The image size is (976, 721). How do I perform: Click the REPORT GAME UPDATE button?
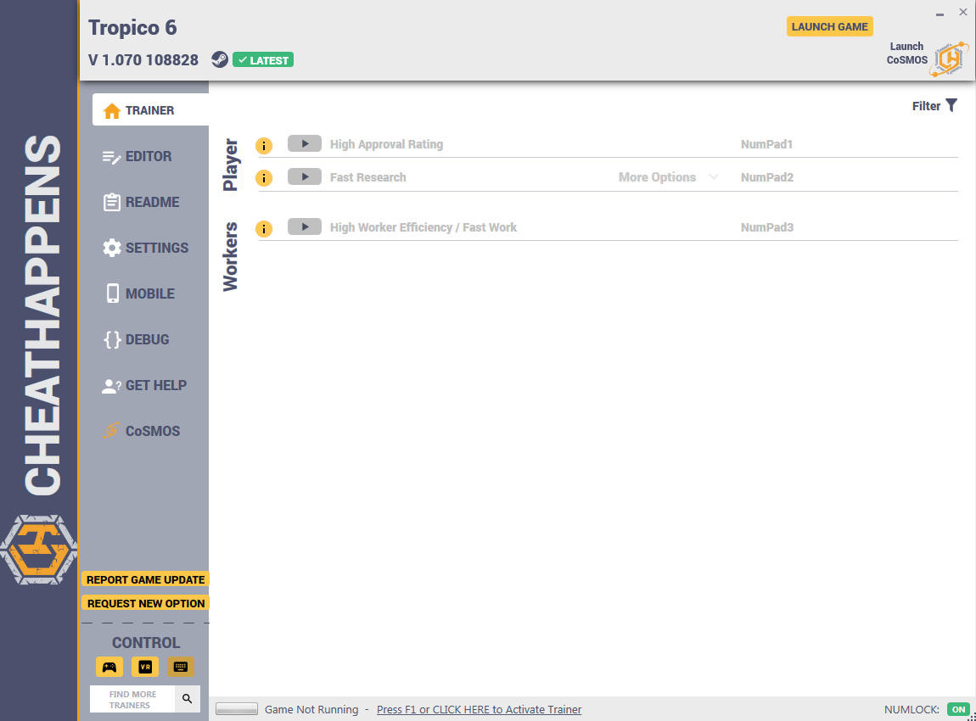146,579
